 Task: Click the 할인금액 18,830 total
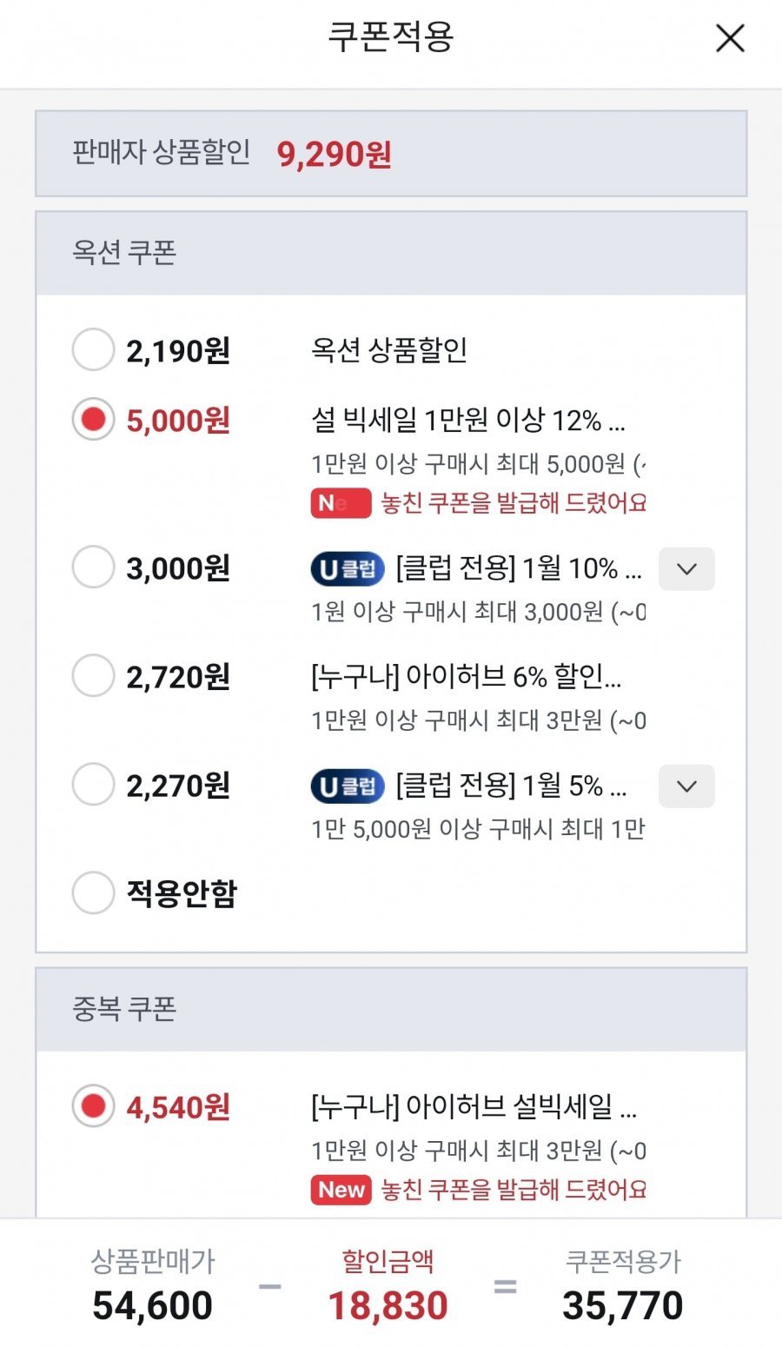pyautogui.click(x=388, y=1304)
